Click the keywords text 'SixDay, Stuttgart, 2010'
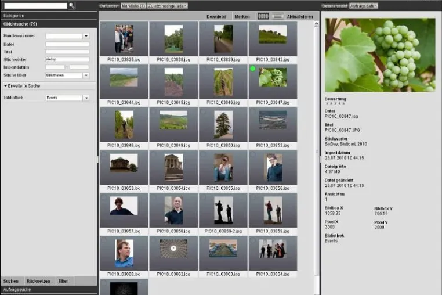 point(346,144)
